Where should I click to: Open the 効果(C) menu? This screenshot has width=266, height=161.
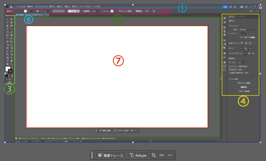tap(67, 6)
